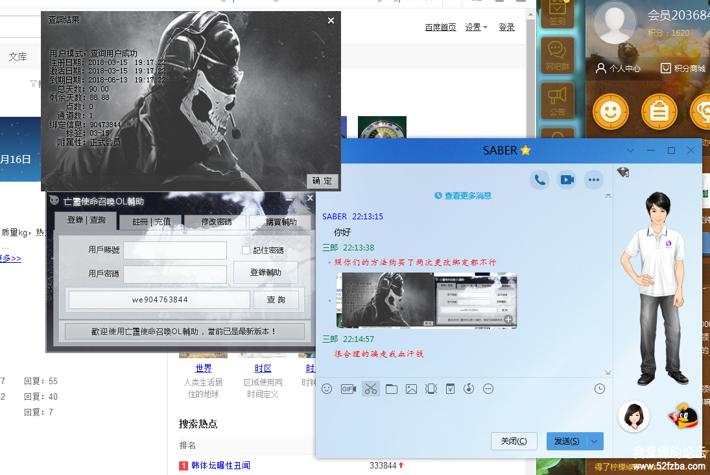The width and height of the screenshot is (710, 475).
Task: Open the red envelope icon in chat toolbar
Action: coord(450,389)
